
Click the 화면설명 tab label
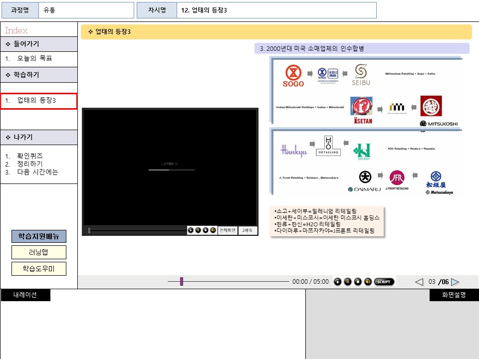[454, 295]
